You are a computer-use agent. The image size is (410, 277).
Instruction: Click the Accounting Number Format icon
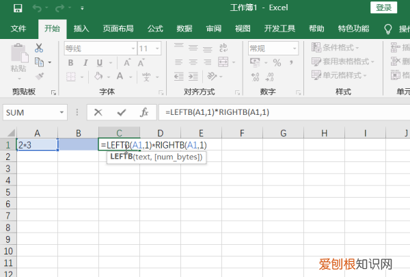[x=255, y=62]
